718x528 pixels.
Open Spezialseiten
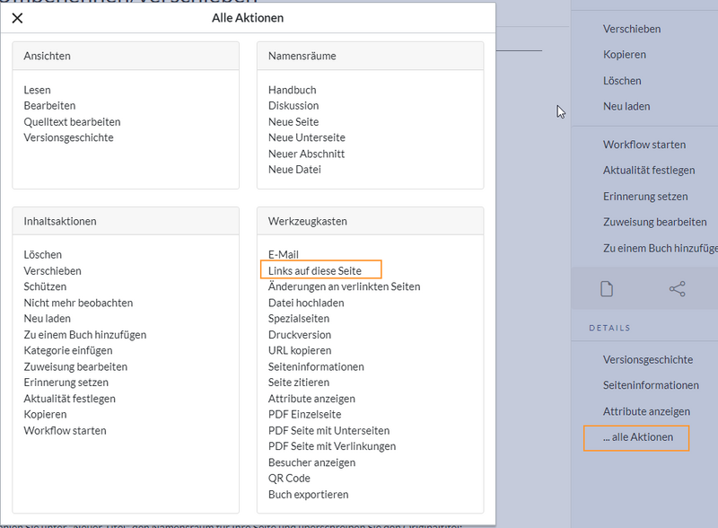coord(299,319)
